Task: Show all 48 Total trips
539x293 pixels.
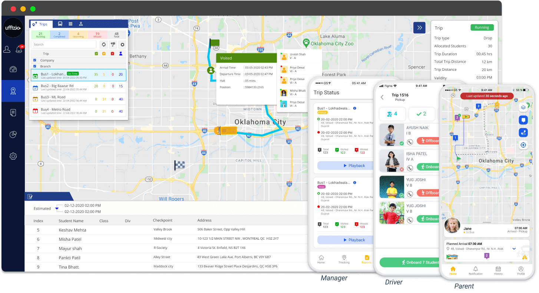Action: [x=117, y=35]
